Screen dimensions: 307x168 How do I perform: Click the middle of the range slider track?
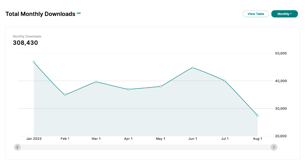(145, 147)
